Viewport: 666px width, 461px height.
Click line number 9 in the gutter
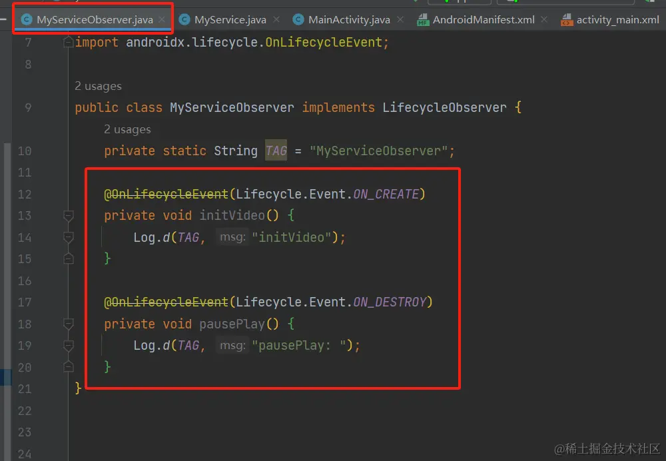click(x=28, y=107)
